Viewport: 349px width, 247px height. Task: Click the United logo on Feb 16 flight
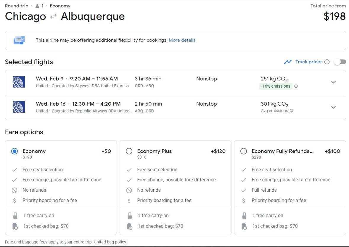tap(19, 107)
